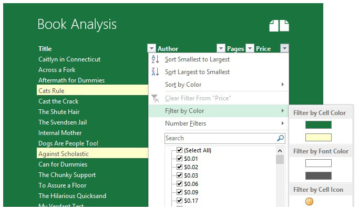Open the Sort by Color menu item

coord(219,85)
